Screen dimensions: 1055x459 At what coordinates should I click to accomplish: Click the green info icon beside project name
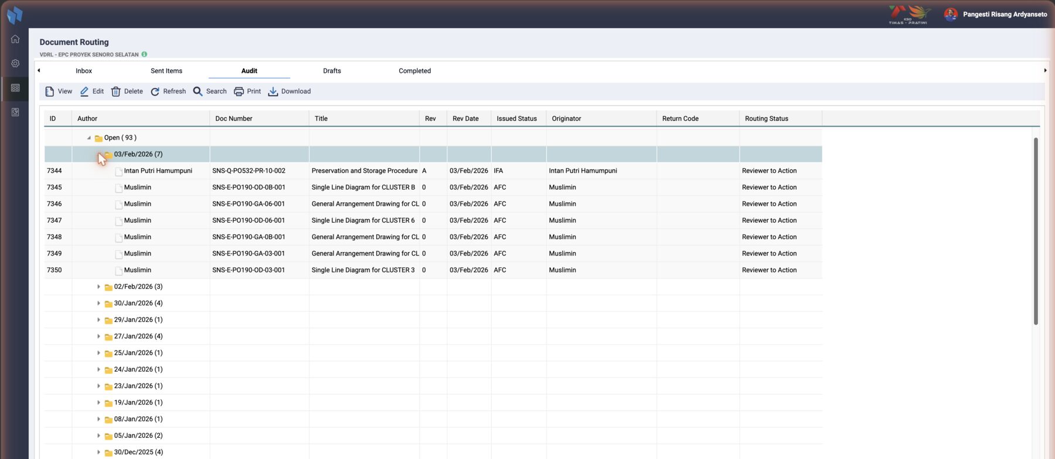(x=144, y=55)
